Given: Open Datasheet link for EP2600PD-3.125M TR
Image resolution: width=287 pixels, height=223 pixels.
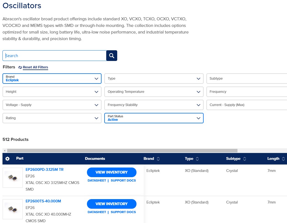Looking at the screenshot, I should (x=97, y=180).
